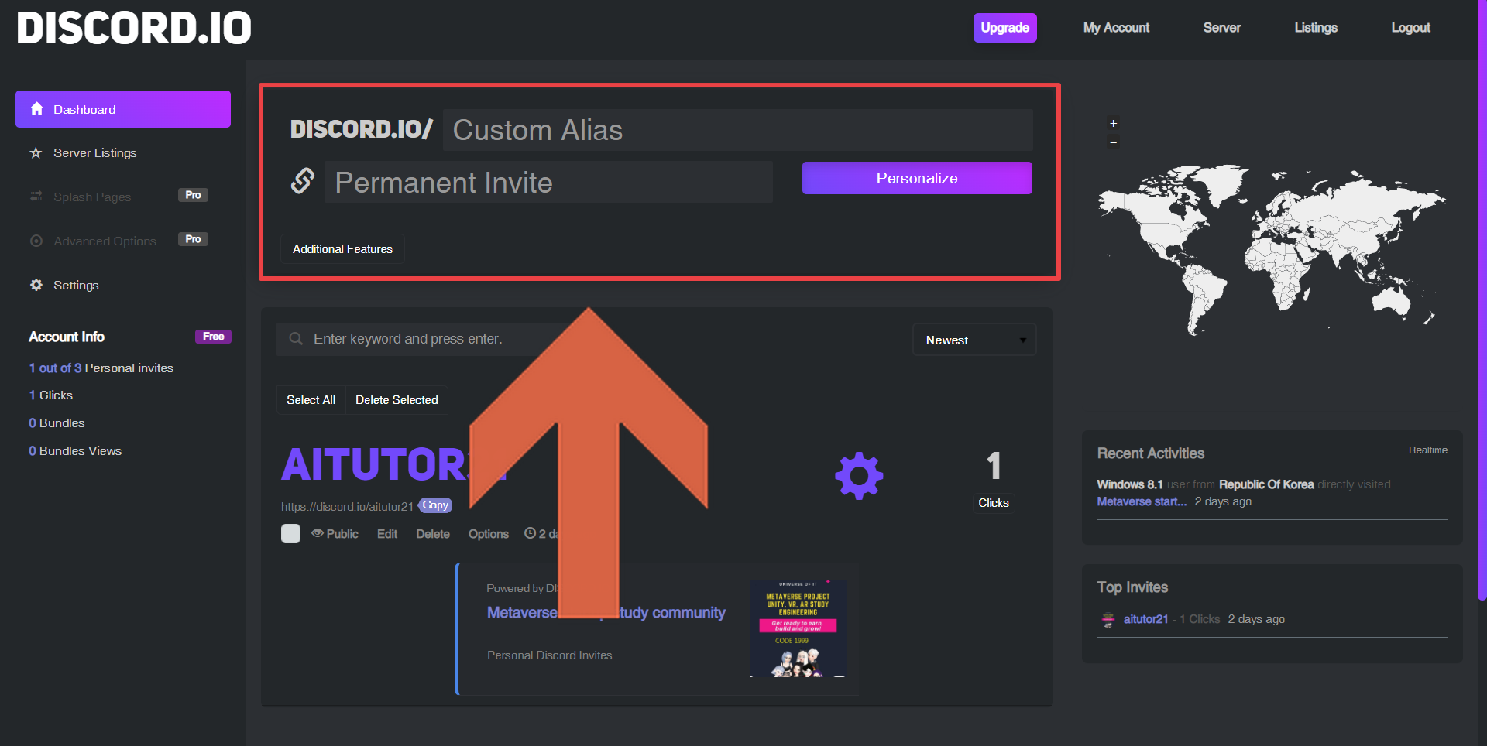The height and width of the screenshot is (746, 1487).
Task: Click the Settings gear icon in sidebar
Action: [x=36, y=285]
